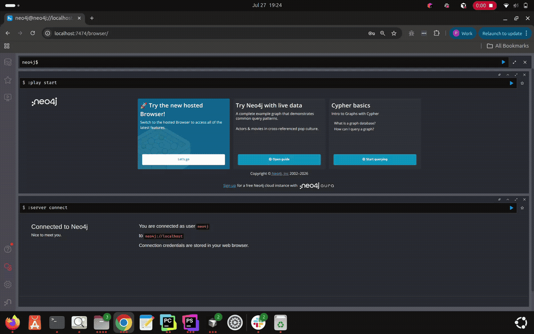Click the Let's go button
This screenshot has height=334, width=534.
tap(183, 159)
